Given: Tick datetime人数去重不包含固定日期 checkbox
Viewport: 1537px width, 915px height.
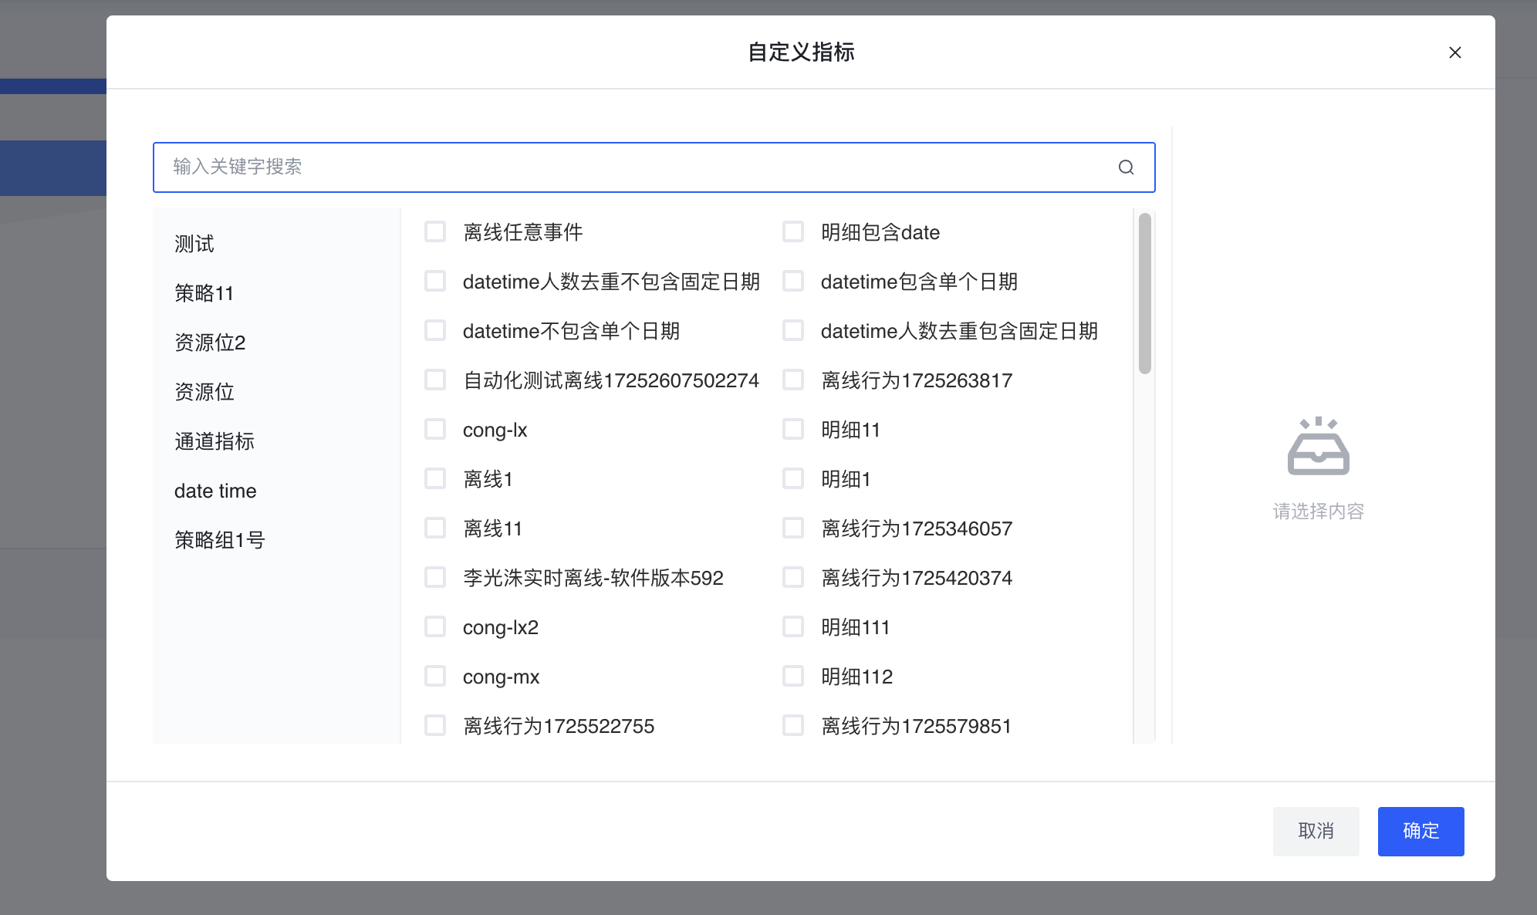Looking at the screenshot, I should [435, 281].
